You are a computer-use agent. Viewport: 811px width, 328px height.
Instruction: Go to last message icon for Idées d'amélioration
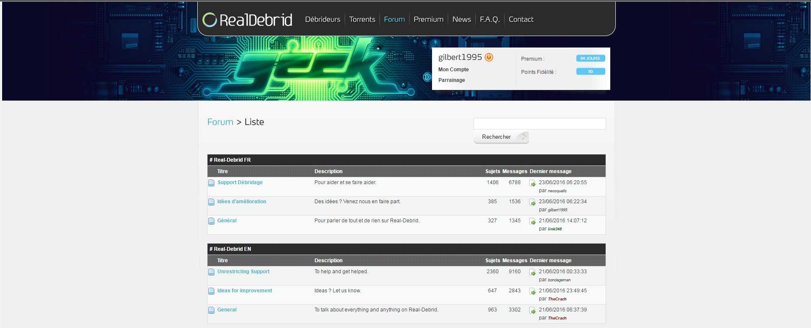pyautogui.click(x=533, y=202)
